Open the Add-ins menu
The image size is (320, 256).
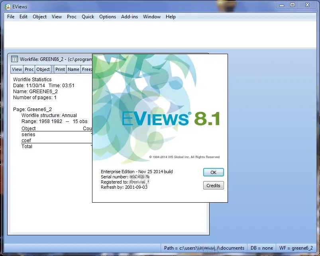pos(130,17)
